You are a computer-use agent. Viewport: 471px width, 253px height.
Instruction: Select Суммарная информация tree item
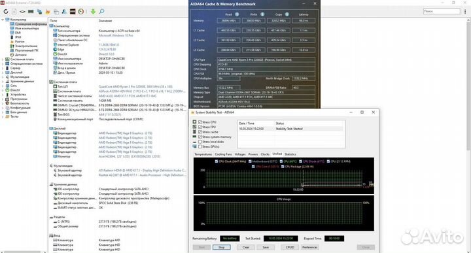click(31, 24)
